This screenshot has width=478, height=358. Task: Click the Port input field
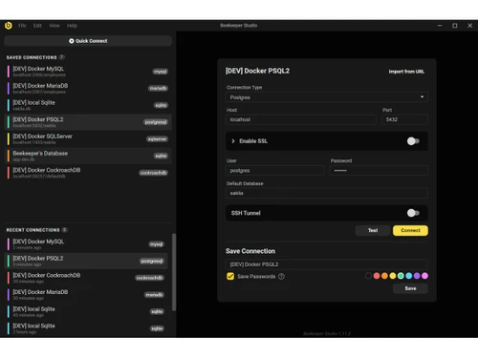[x=404, y=119]
